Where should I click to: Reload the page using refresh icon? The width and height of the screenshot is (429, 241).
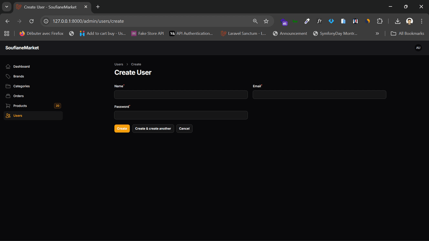coord(31,21)
